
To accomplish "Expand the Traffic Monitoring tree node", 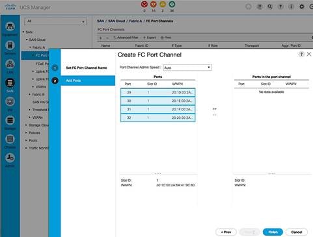I will [26, 148].
